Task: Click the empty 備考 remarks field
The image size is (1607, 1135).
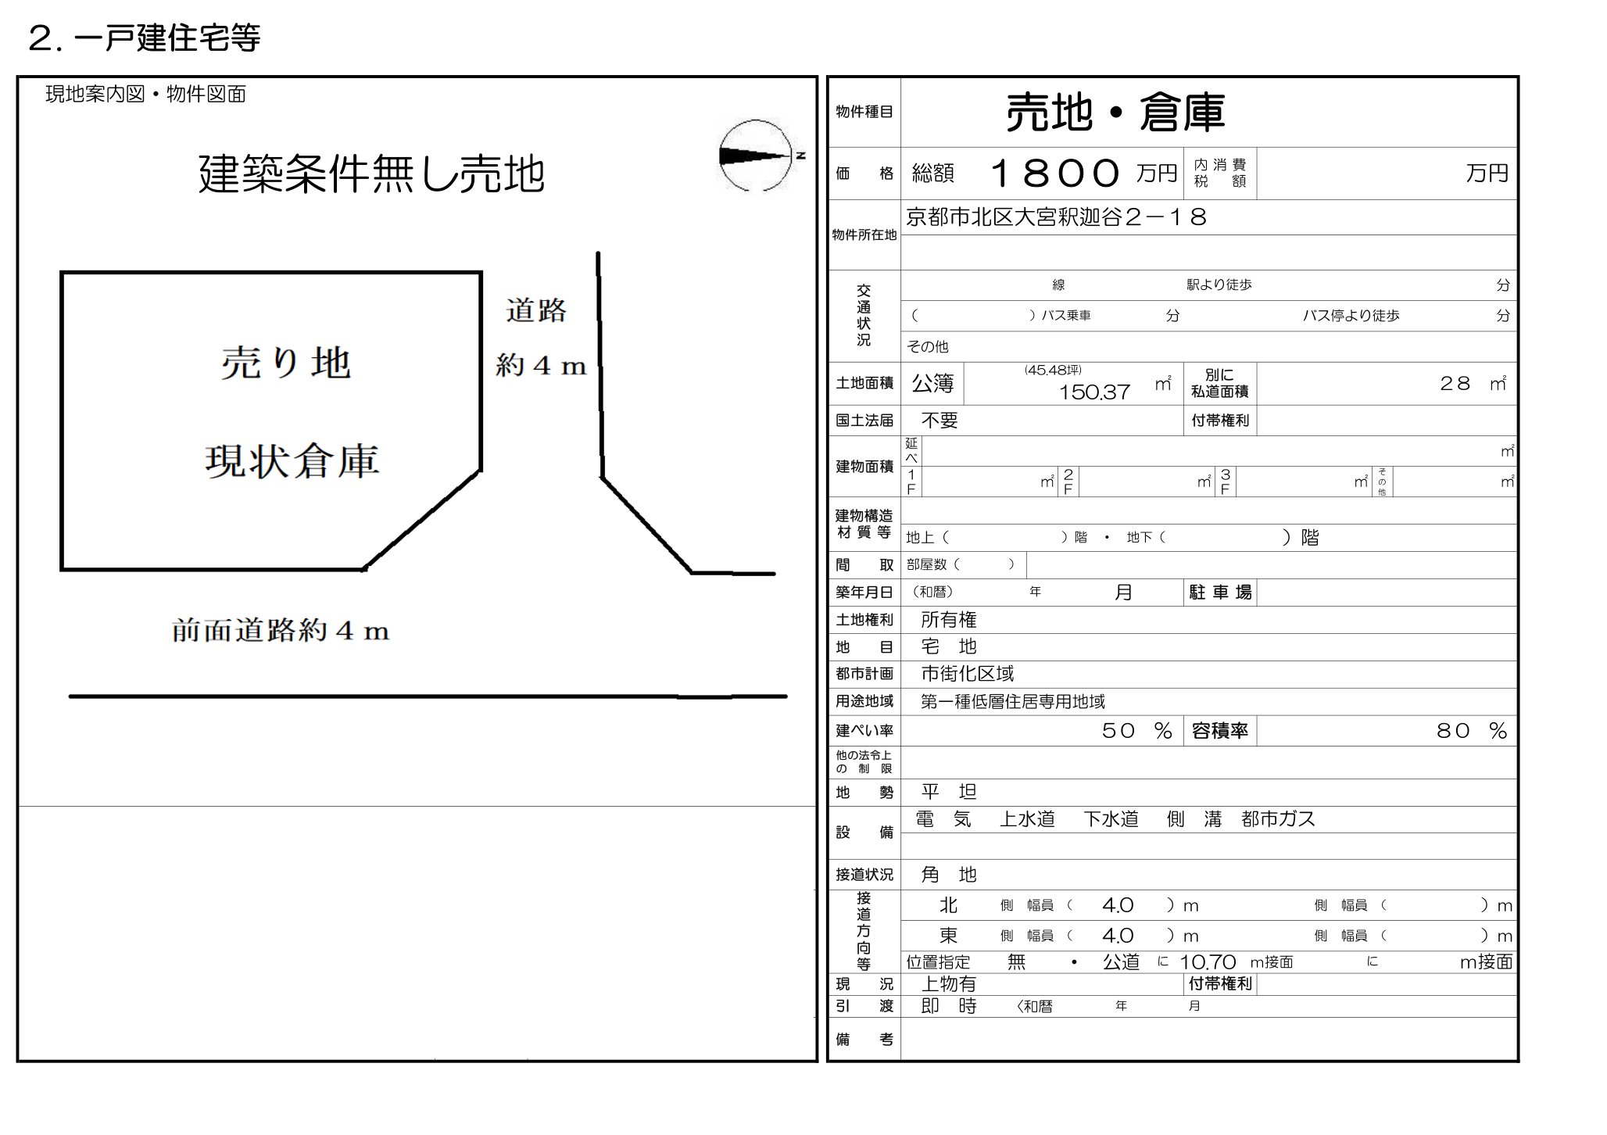Action: pyautogui.click(x=1208, y=1039)
